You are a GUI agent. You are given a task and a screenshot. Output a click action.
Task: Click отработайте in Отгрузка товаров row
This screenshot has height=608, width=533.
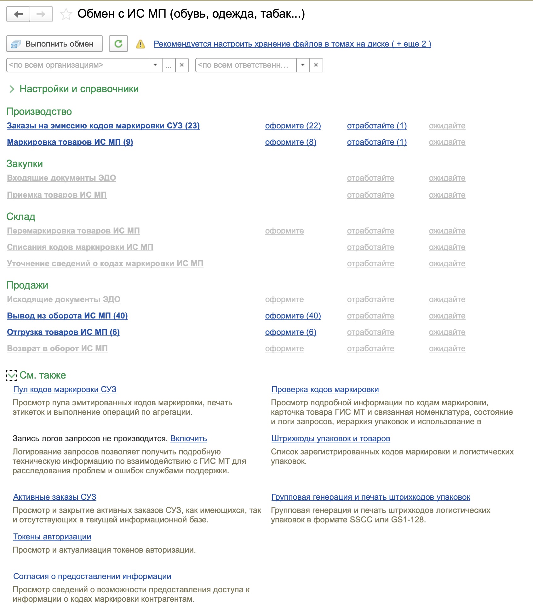click(370, 332)
